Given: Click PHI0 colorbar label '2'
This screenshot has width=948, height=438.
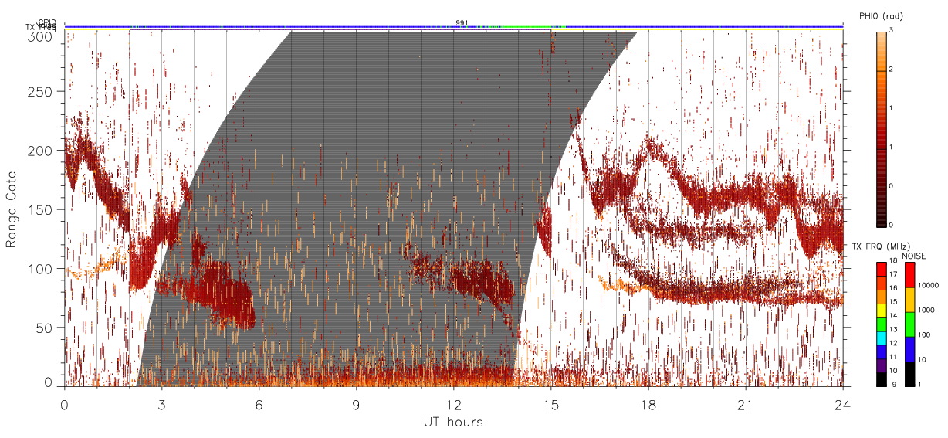Looking at the screenshot, I should (x=890, y=70).
